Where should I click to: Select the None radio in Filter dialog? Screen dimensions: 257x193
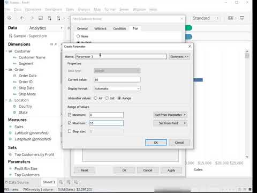tap(78, 36)
